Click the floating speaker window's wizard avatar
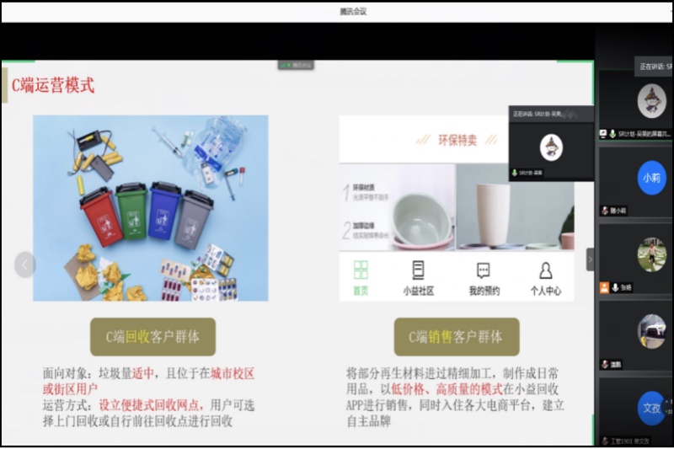This screenshot has width=674, height=449. (x=551, y=147)
